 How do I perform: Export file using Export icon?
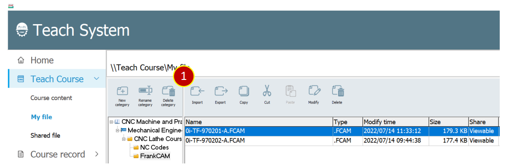pos(221,91)
